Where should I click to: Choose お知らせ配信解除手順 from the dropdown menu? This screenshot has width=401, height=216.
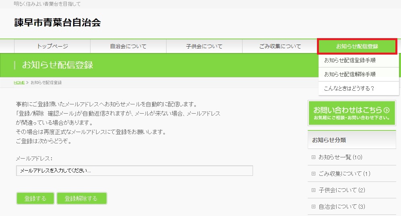click(x=350, y=74)
